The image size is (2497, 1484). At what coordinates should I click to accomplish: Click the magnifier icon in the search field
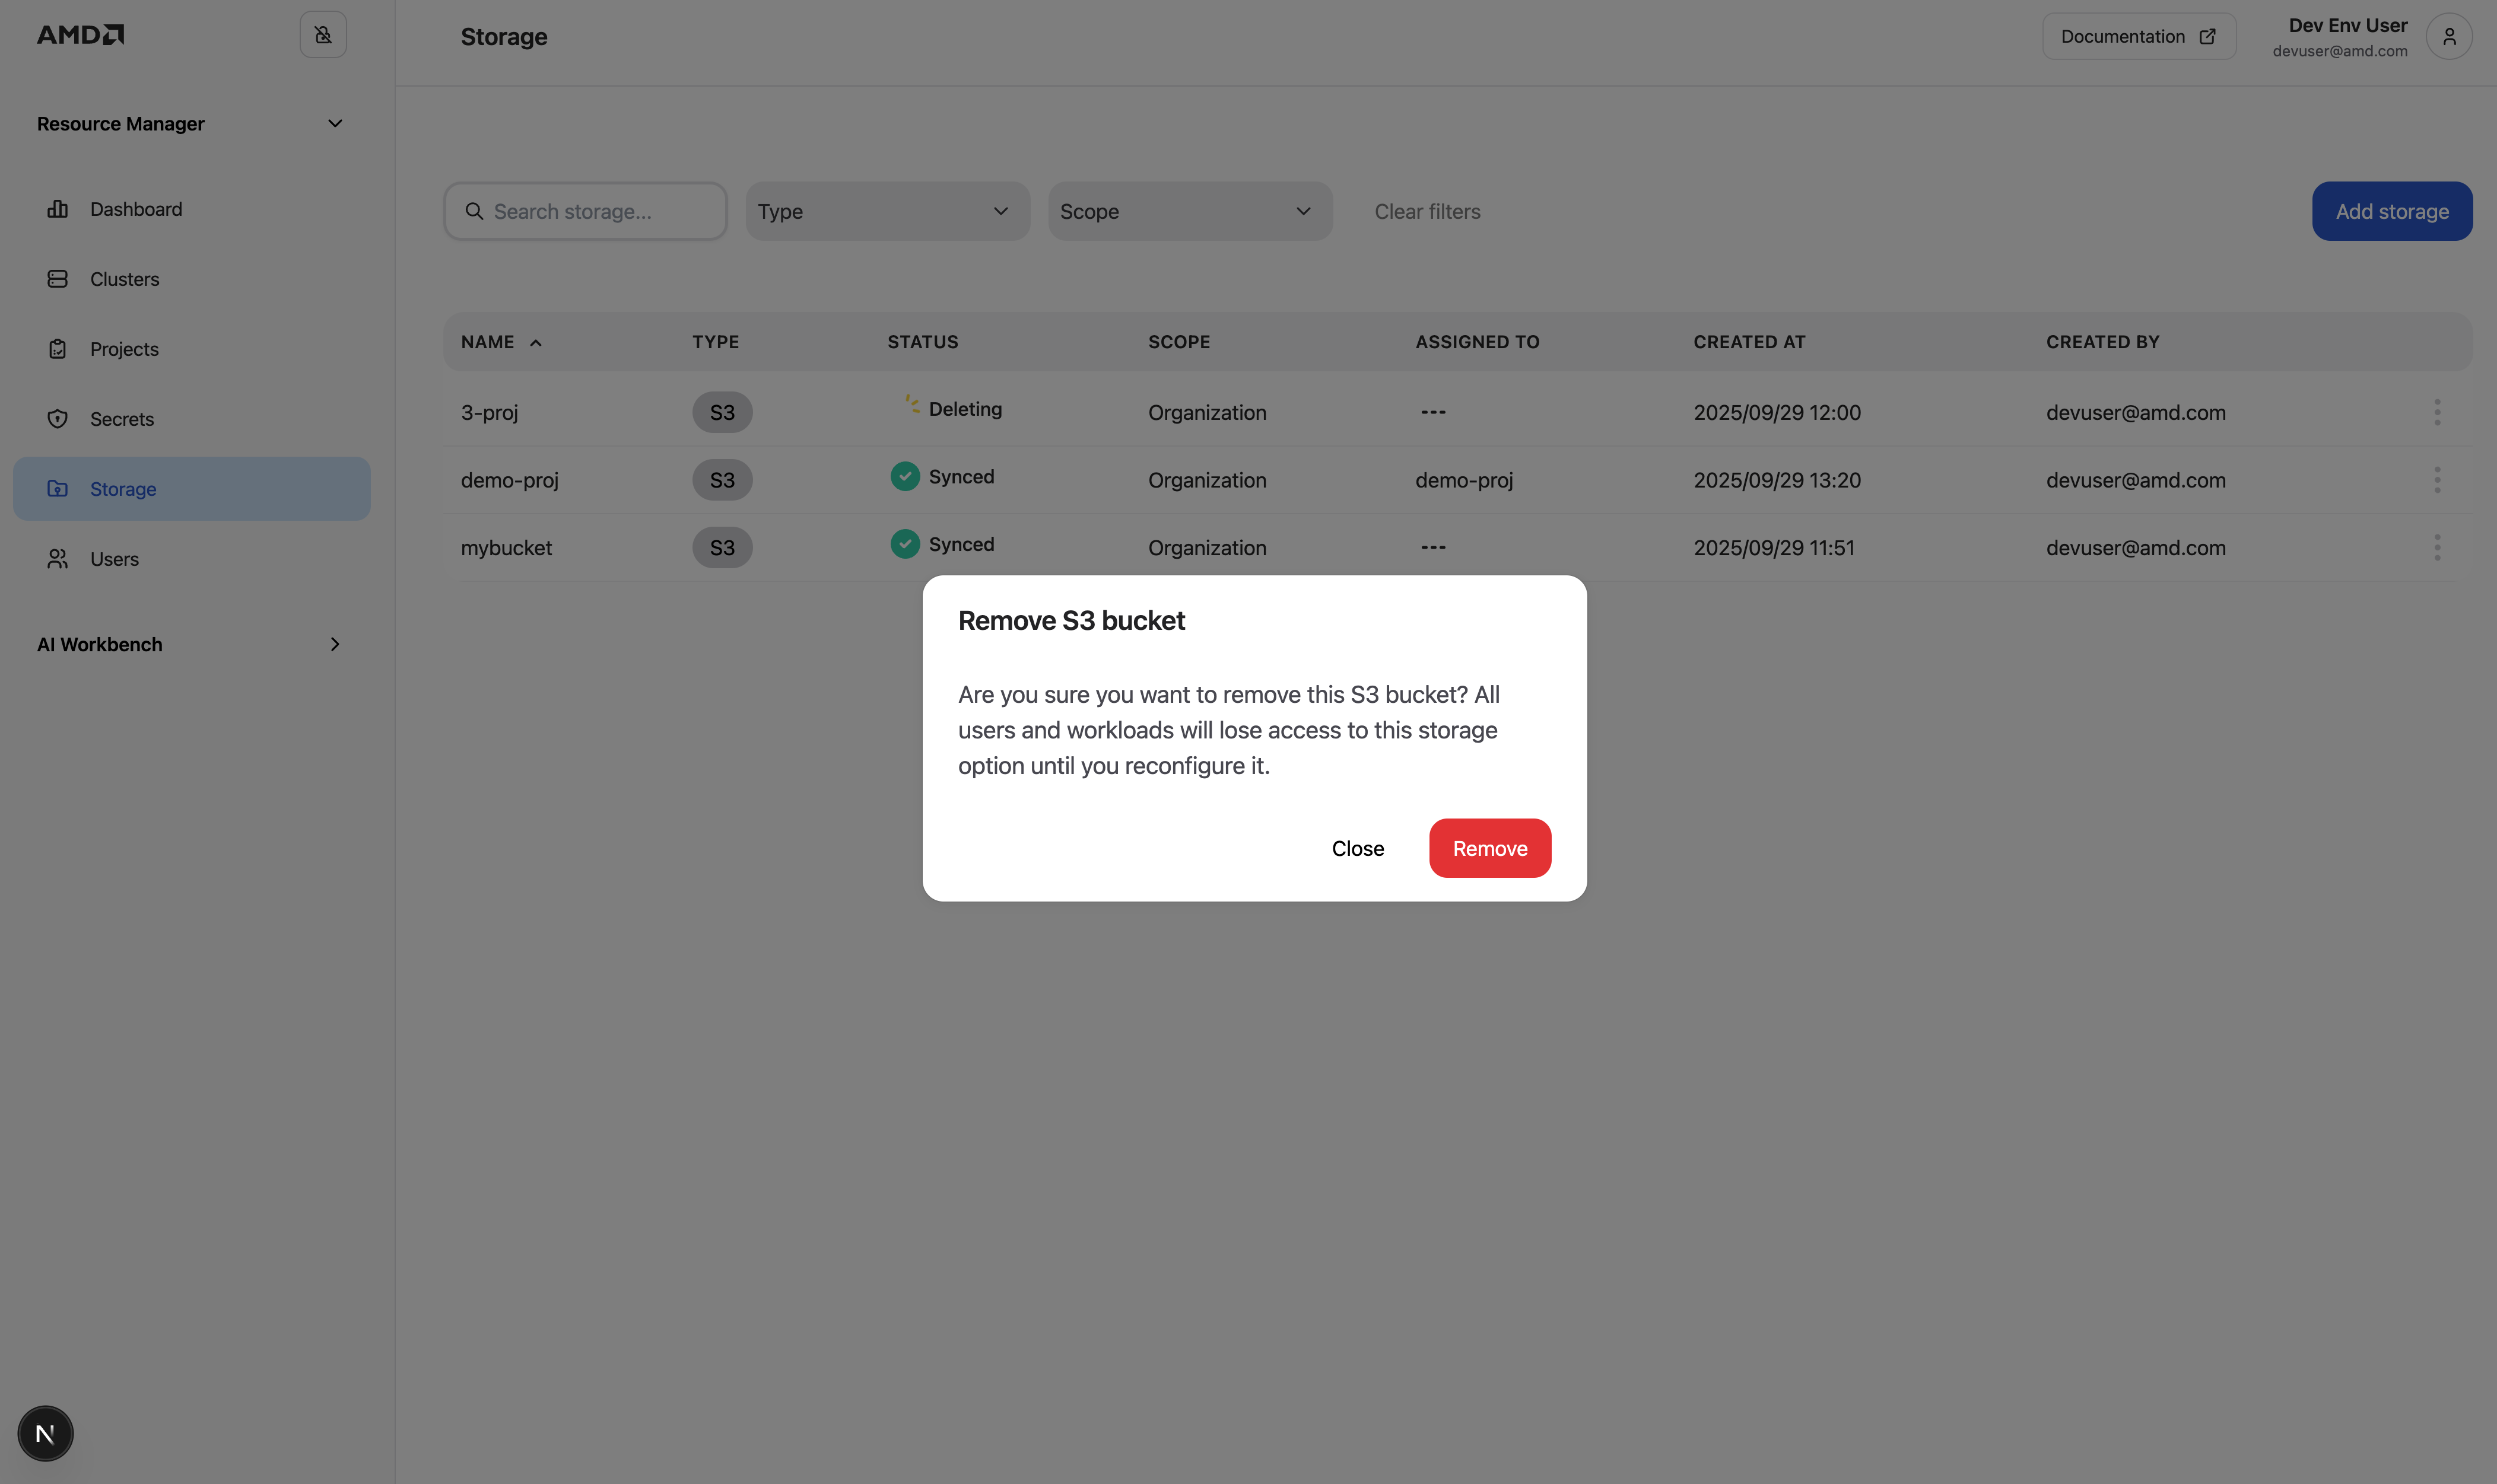(475, 211)
